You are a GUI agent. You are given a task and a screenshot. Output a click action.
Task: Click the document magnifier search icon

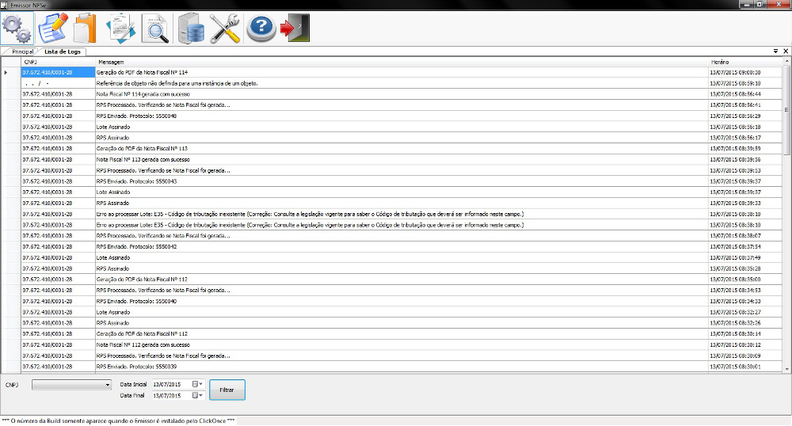[155, 28]
